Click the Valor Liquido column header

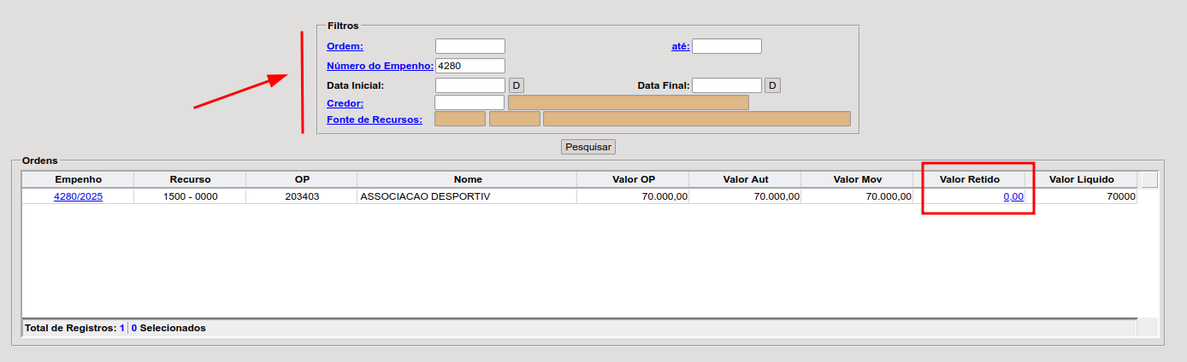pyautogui.click(x=1081, y=179)
